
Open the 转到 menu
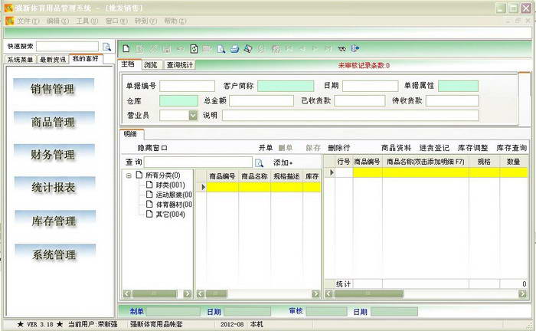145,21
